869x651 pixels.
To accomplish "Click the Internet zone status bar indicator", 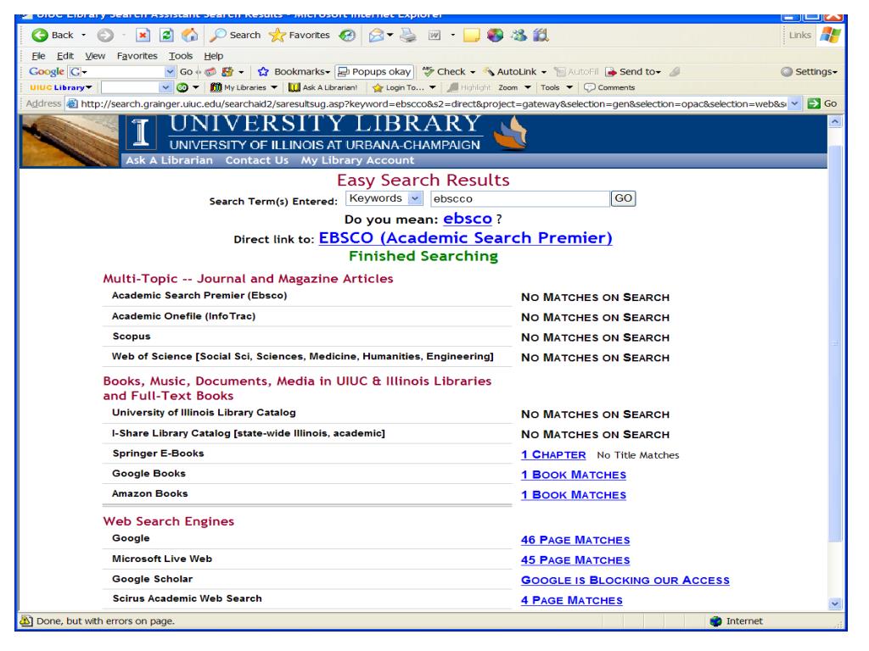I will click(x=737, y=621).
